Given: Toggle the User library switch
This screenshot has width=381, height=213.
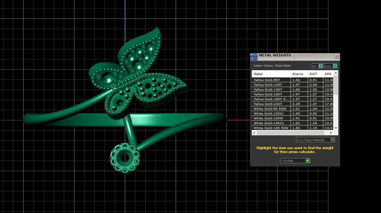Looking at the screenshot, I should tap(330, 66).
